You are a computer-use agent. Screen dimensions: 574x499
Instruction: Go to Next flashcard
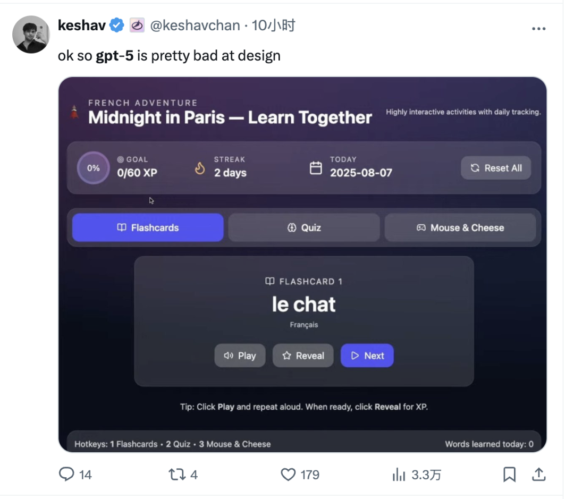367,356
